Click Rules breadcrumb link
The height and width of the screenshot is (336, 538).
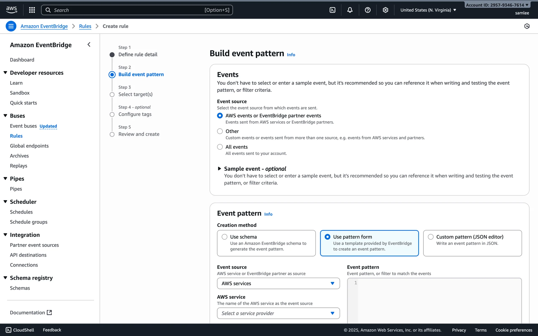click(x=85, y=26)
